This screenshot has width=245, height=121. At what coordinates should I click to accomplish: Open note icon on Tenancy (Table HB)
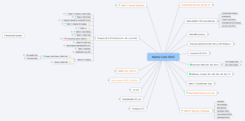[70, 62]
